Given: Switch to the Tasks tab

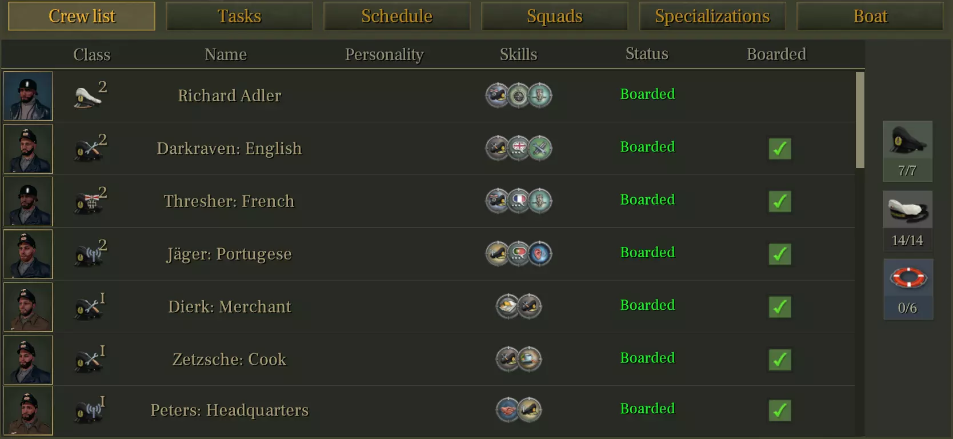Looking at the screenshot, I should point(239,16).
